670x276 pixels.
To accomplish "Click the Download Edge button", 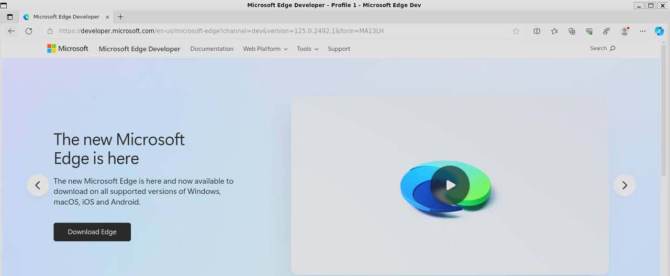I will (x=92, y=232).
